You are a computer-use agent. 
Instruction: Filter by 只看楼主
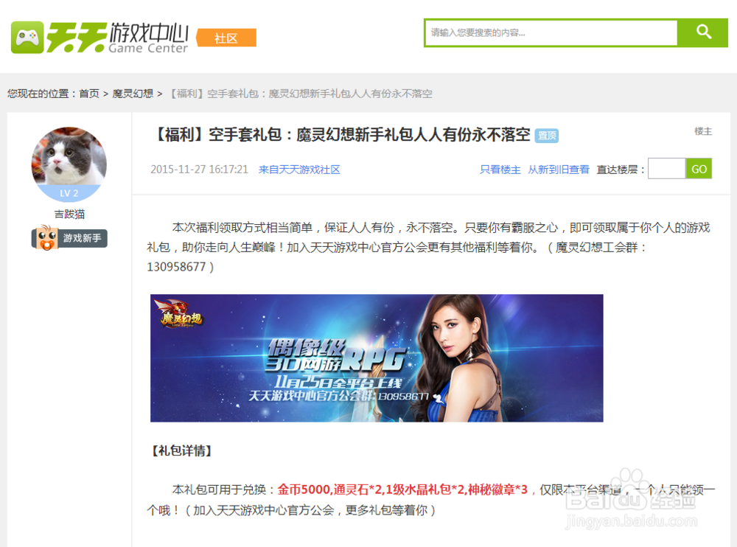[500, 170]
